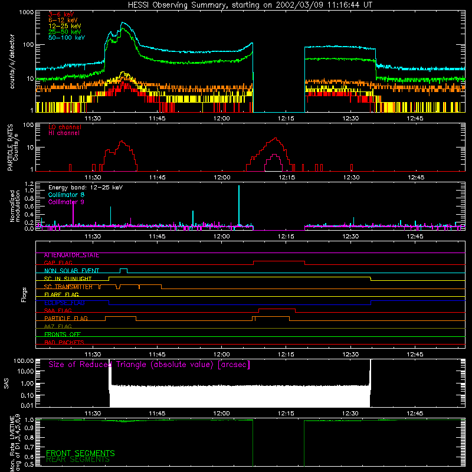Select the Collimator 8 legend label
472x472 pixels.
pos(66,195)
